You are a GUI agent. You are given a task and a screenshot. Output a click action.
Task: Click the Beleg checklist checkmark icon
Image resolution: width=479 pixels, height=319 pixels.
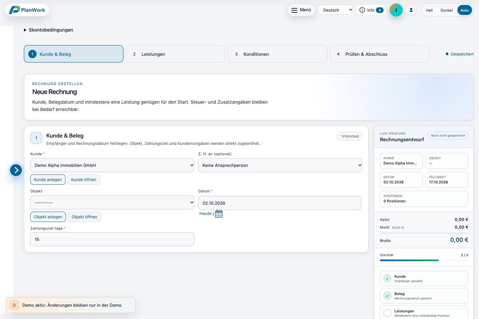point(387,296)
